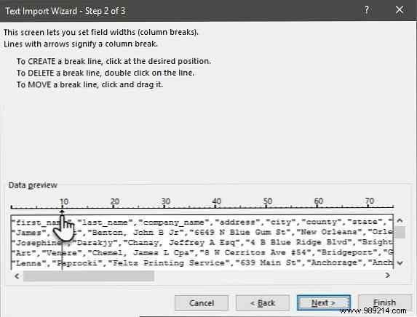
Task: Click "last_name" in the preview header row
Action: [x=107, y=222]
